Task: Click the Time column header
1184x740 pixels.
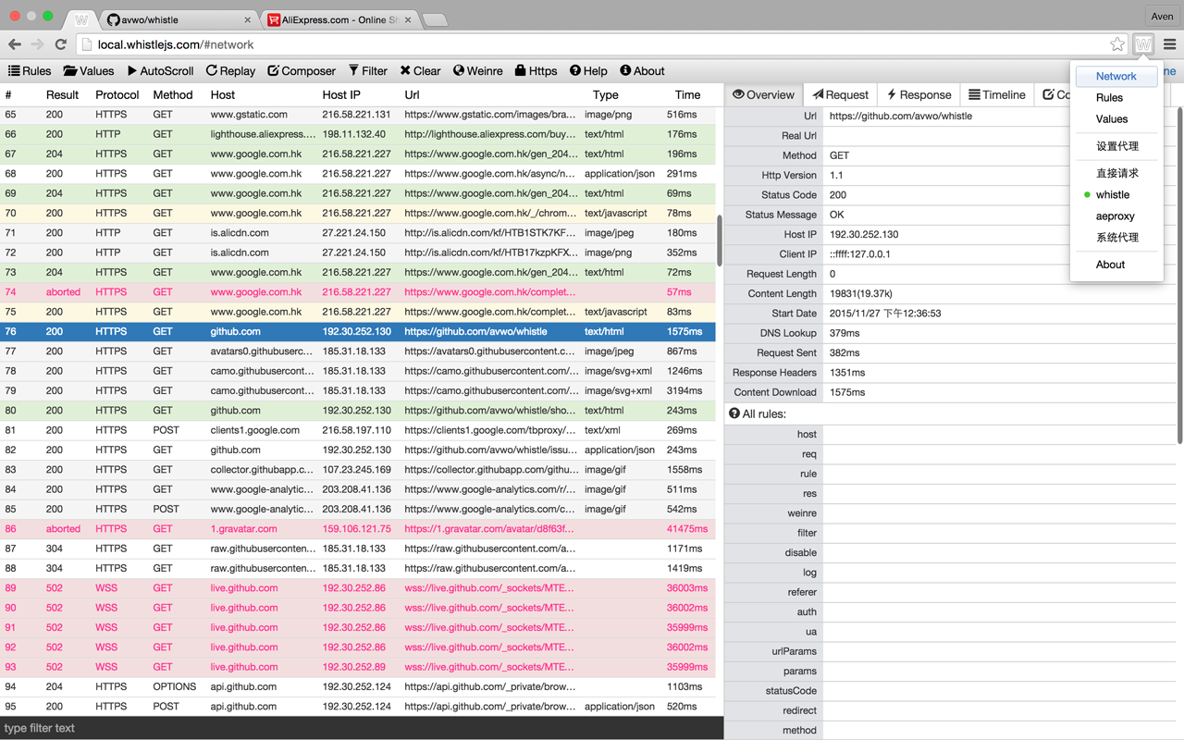Action: click(687, 94)
